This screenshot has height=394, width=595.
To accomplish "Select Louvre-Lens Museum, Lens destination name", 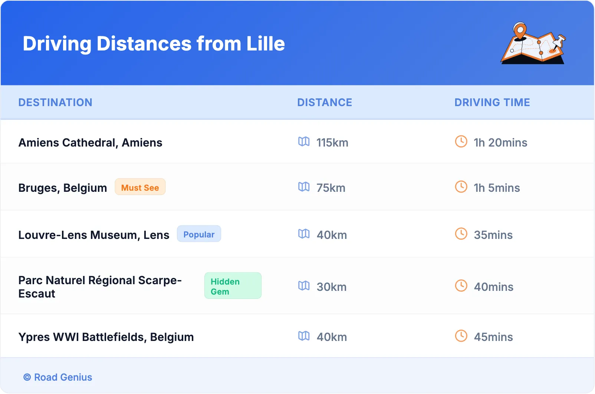I will coord(94,235).
